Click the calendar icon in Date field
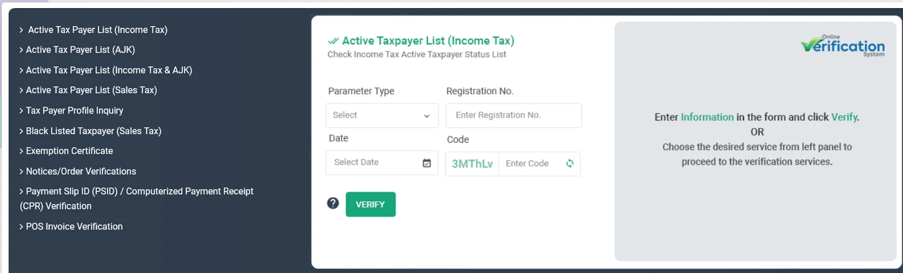 pos(427,163)
